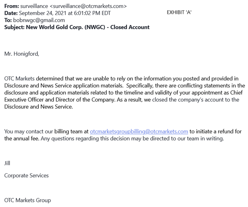Click the words 'to initiate a refund for'
Screen dimensions: 248x207
[215, 131]
